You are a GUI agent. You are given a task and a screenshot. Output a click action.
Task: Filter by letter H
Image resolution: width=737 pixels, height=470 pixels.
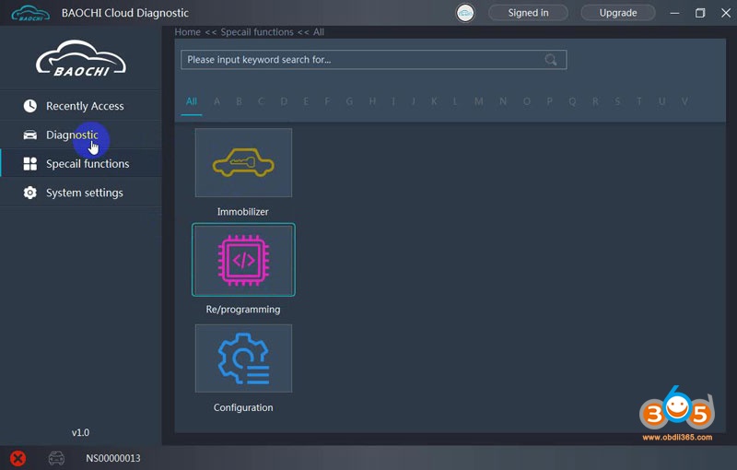[372, 101]
